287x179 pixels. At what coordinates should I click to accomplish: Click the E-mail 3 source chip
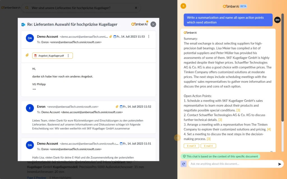[191, 146]
